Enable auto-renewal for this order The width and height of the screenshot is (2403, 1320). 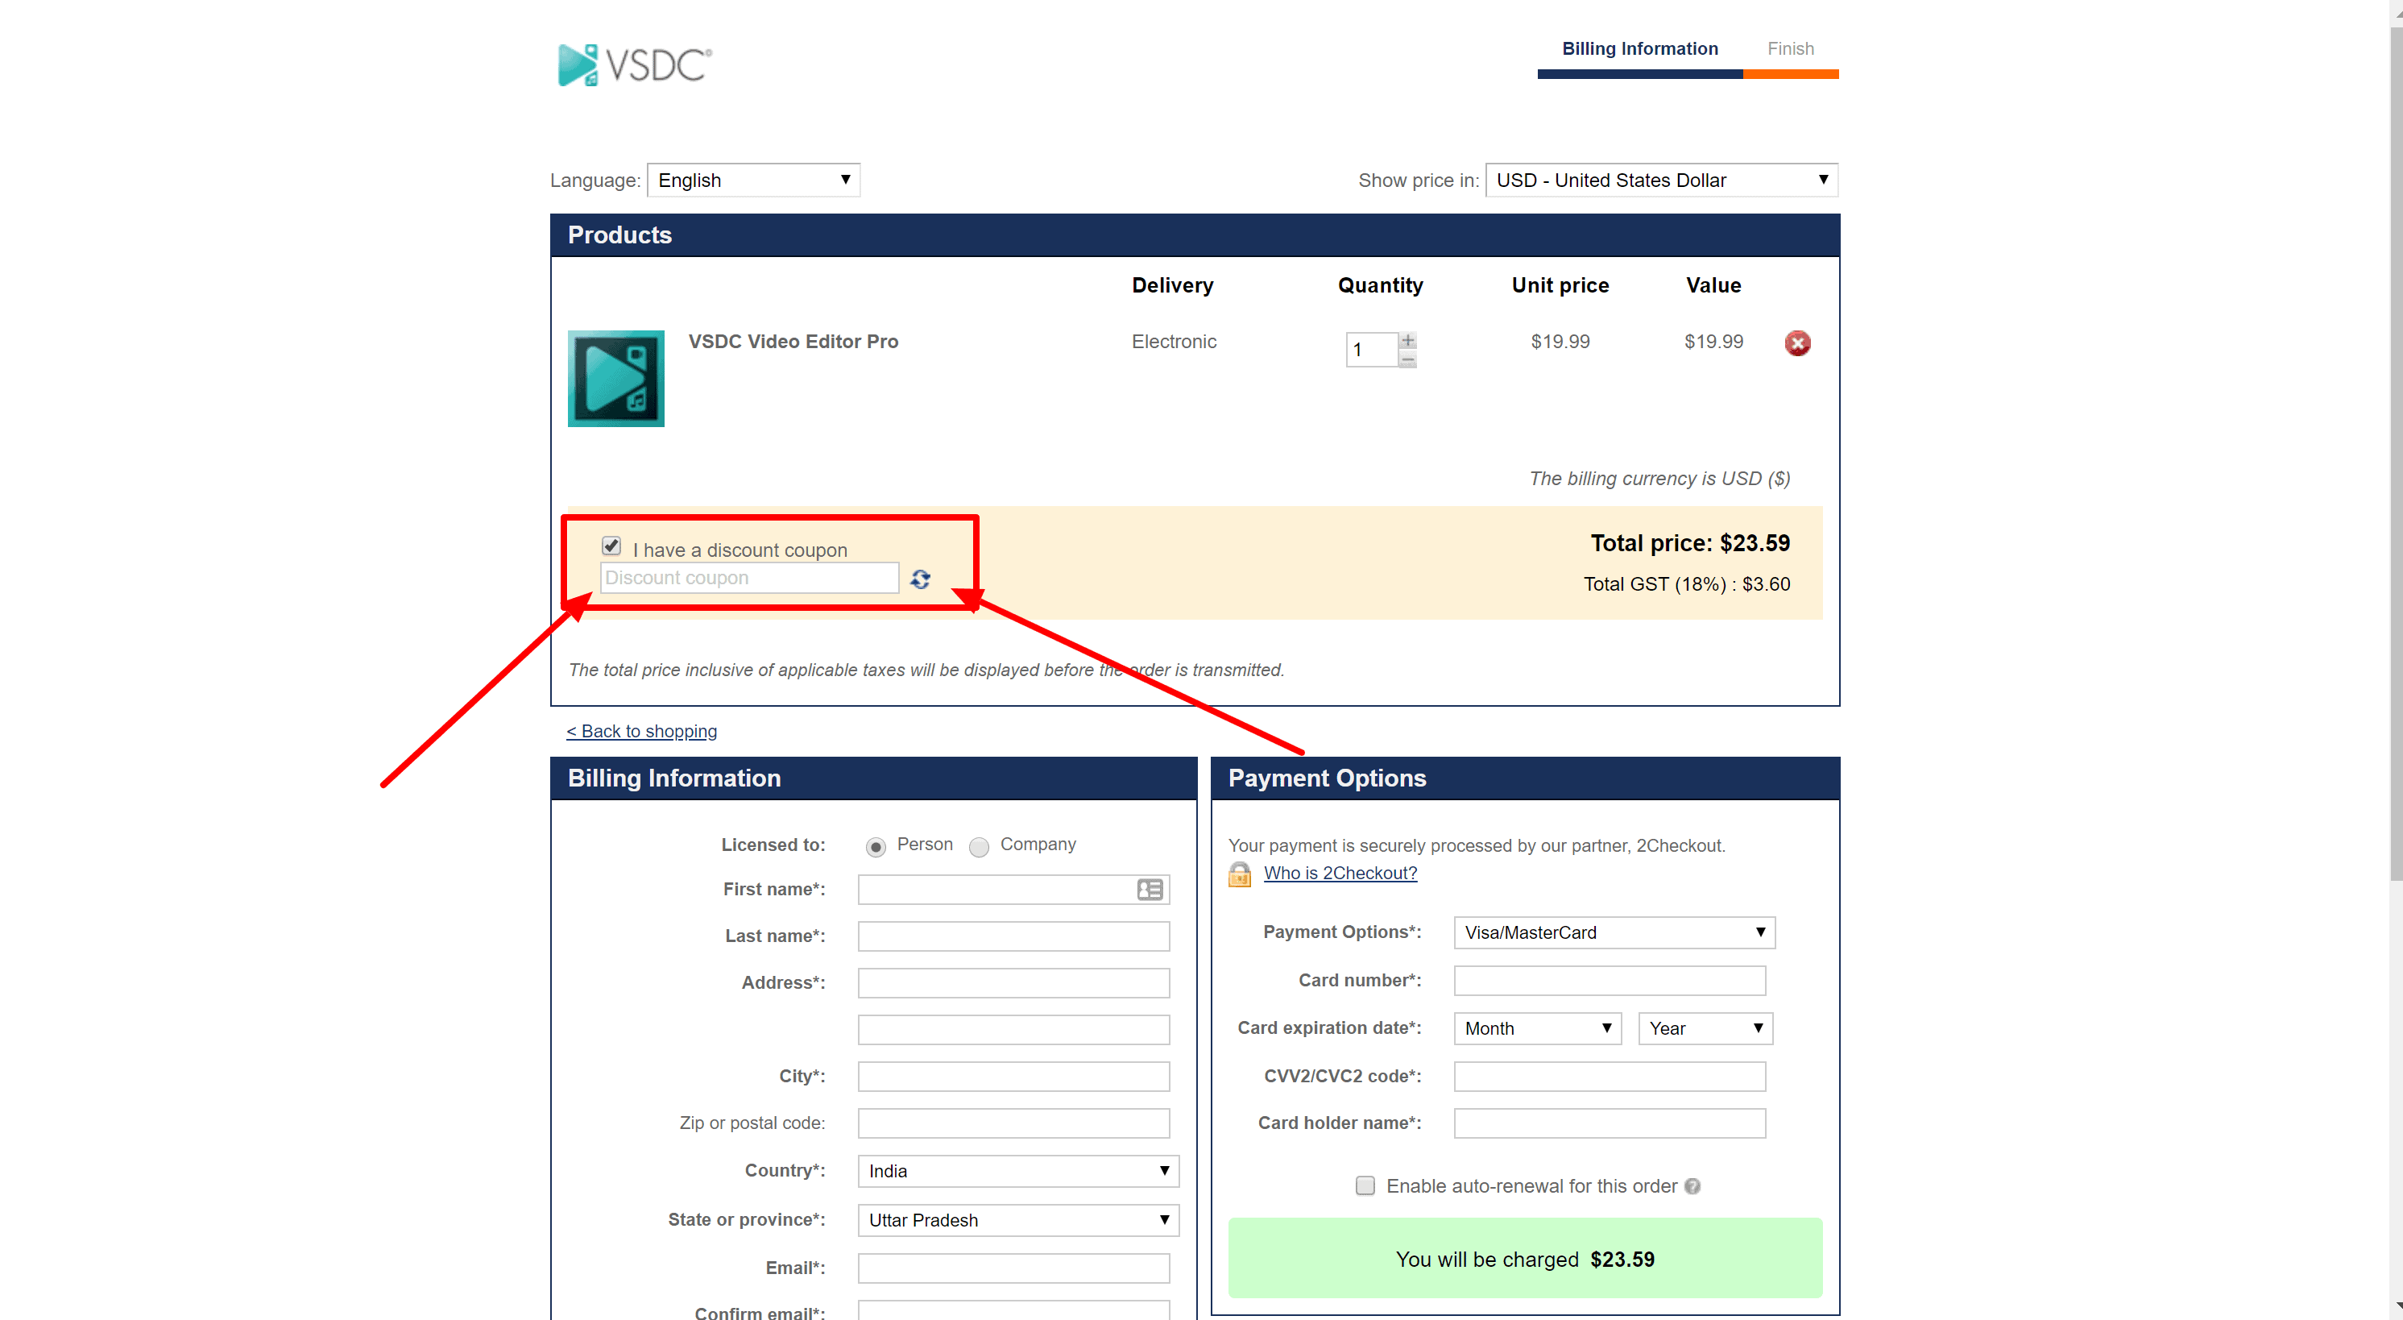pos(1365,1185)
